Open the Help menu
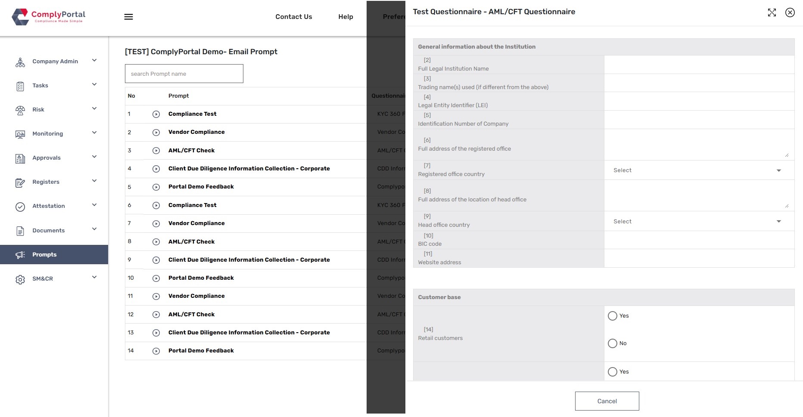The height and width of the screenshot is (417, 803). coord(345,17)
